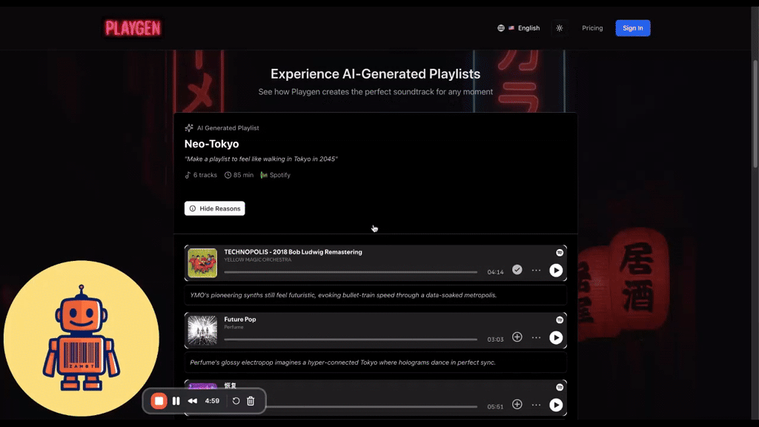Click the globe icon beside English
The width and height of the screenshot is (759, 427).
(501, 28)
